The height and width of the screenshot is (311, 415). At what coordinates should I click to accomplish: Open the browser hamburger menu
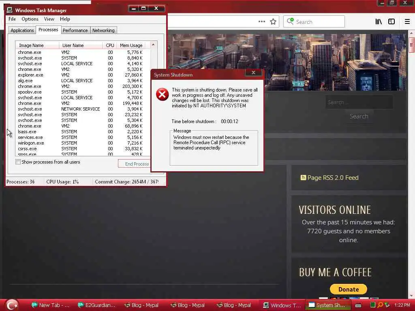pos(407,22)
